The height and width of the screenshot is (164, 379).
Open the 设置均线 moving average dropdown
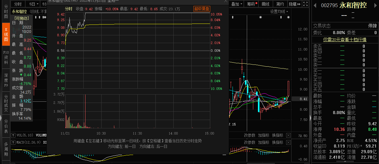279,11
